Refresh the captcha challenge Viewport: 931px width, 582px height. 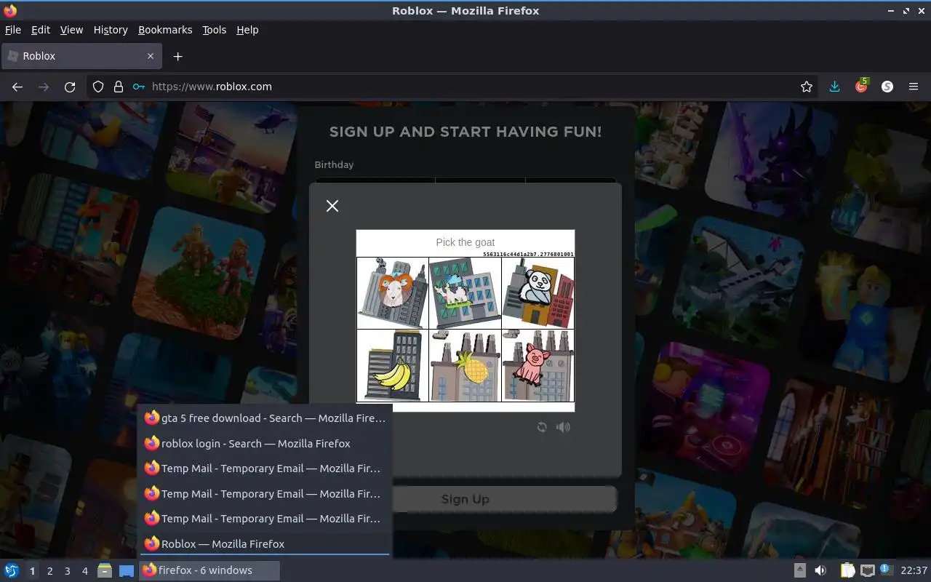coord(542,427)
